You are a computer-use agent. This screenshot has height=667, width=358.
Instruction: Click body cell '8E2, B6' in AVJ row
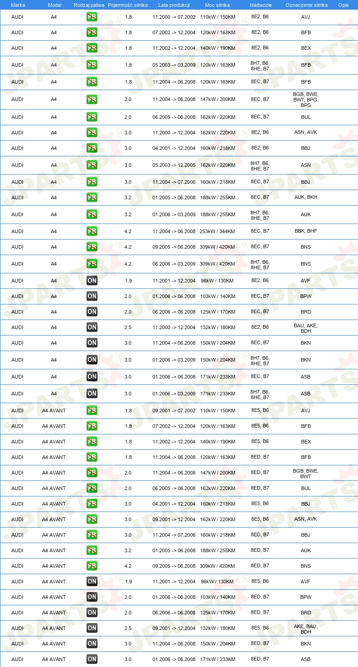click(x=260, y=16)
